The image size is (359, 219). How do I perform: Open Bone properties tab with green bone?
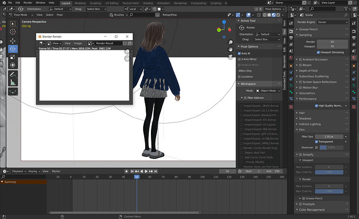291,92
